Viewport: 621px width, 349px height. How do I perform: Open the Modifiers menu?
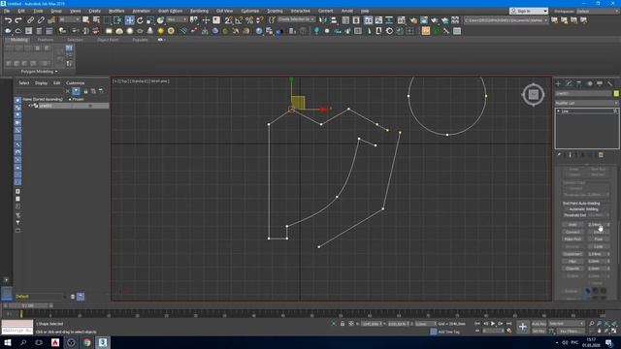click(x=116, y=11)
